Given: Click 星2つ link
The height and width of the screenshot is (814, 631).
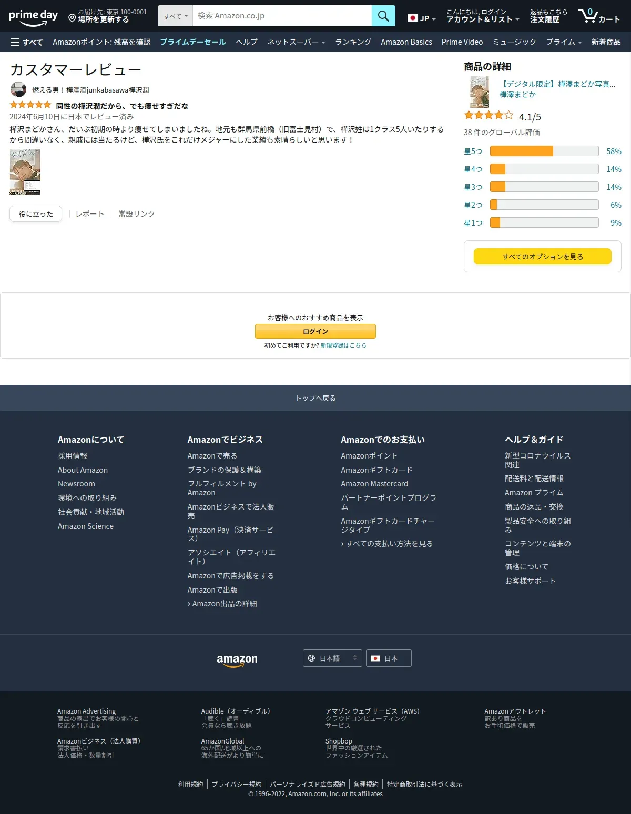Looking at the screenshot, I should tap(473, 205).
